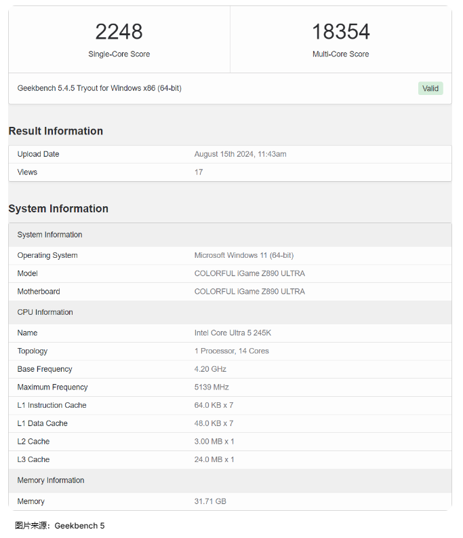The height and width of the screenshot is (538, 463).
Task: Click the multi-core score 18354
Action: click(x=340, y=32)
